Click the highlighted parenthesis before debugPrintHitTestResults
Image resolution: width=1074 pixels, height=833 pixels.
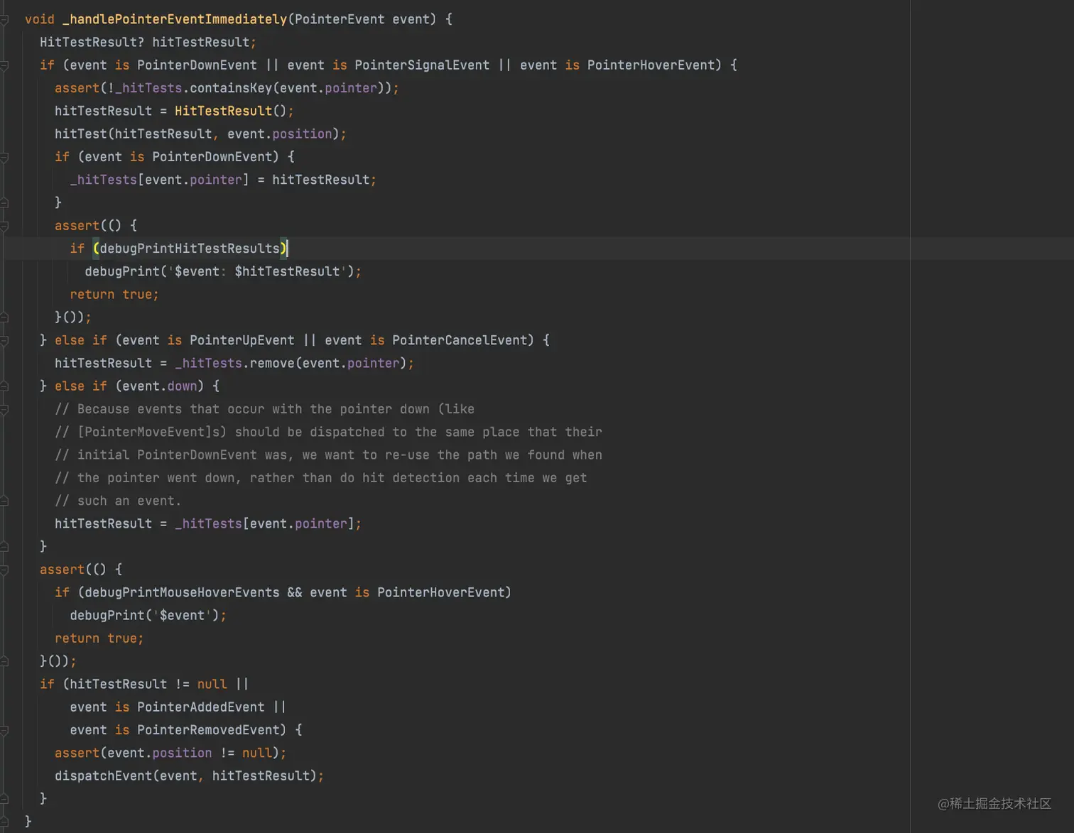coord(94,248)
